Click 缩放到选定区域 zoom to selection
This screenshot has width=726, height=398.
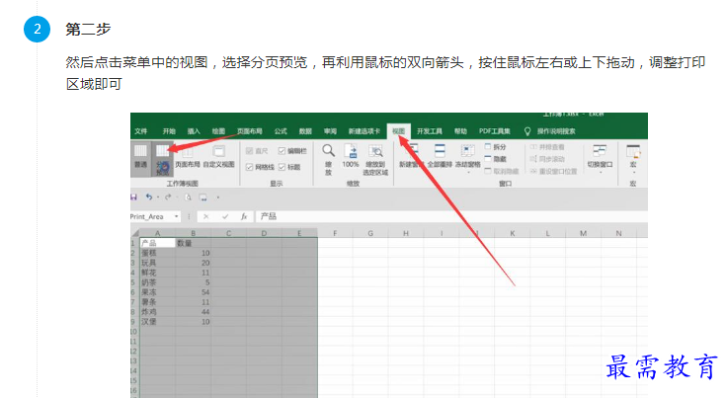click(x=375, y=160)
